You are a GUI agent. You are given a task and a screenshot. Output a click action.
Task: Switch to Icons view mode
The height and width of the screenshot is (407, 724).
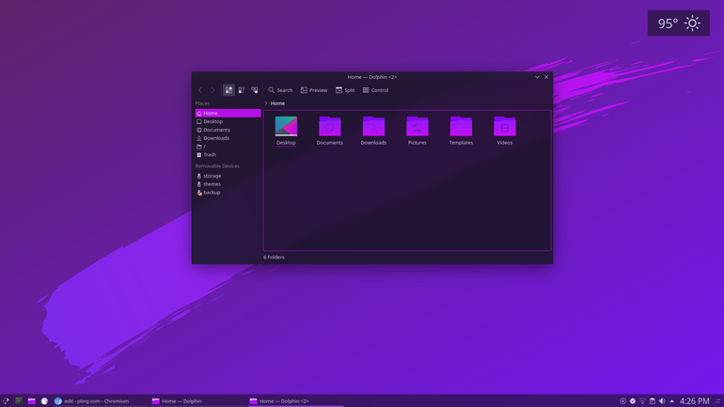pos(228,90)
